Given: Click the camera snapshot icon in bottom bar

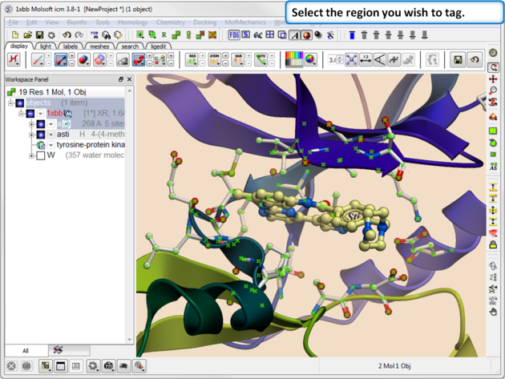Looking at the screenshot, I should click(x=109, y=366).
